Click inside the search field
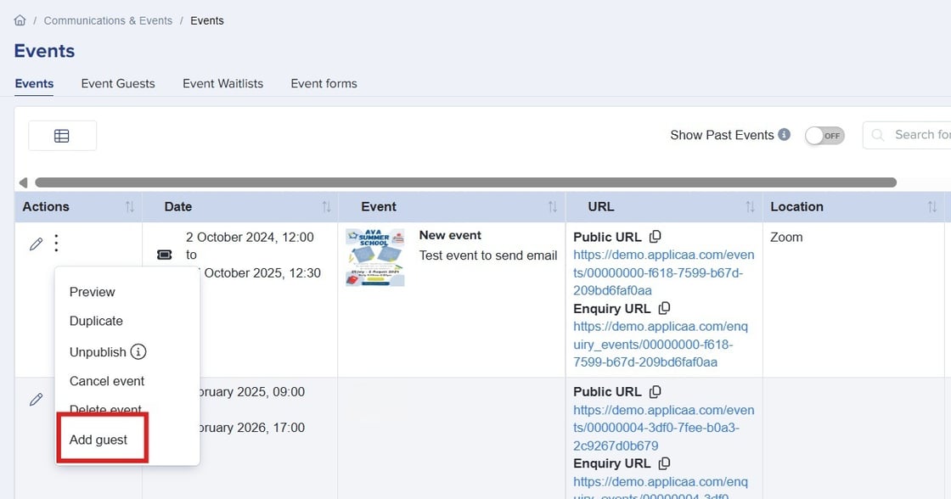The image size is (951, 499). point(921,135)
